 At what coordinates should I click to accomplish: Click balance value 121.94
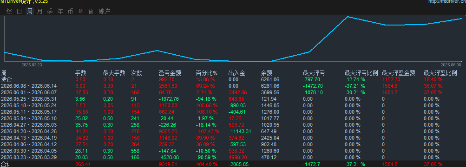[269, 99]
